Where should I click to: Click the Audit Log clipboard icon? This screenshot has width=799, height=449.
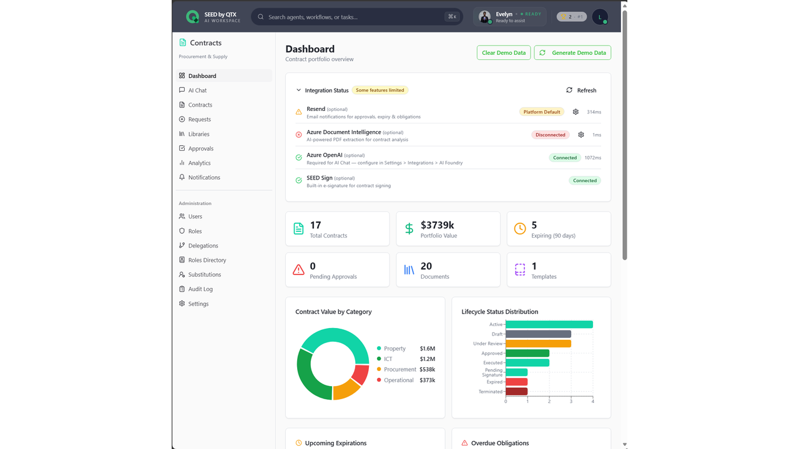click(182, 289)
